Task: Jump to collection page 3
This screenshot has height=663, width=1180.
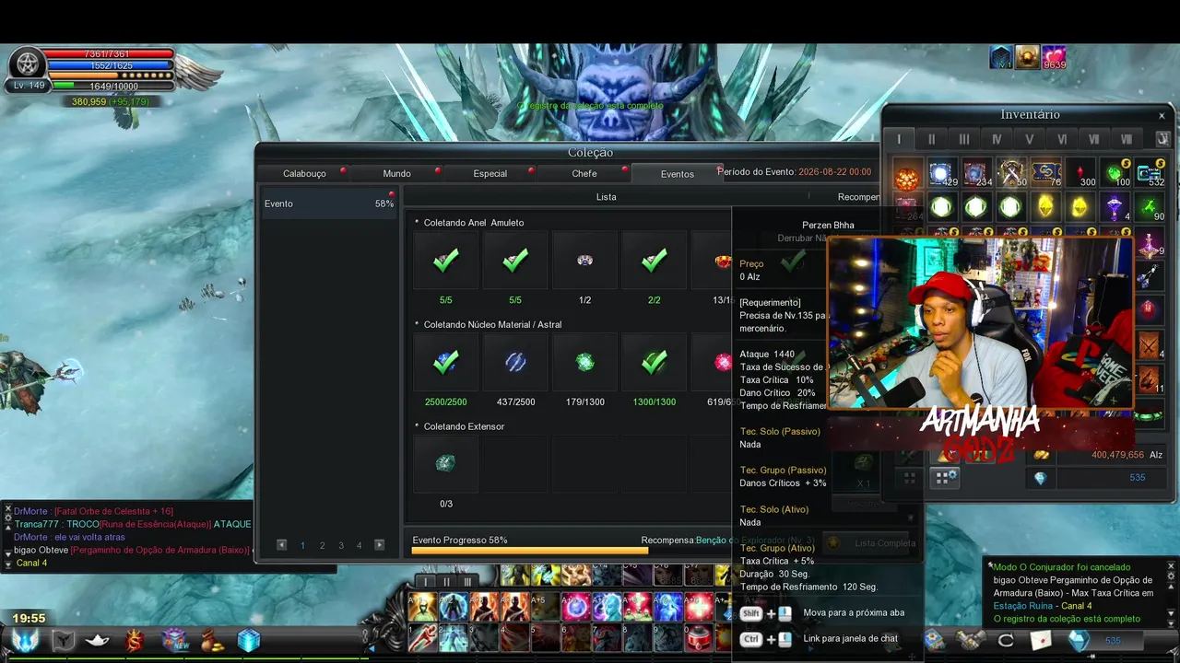Action: [x=341, y=545]
